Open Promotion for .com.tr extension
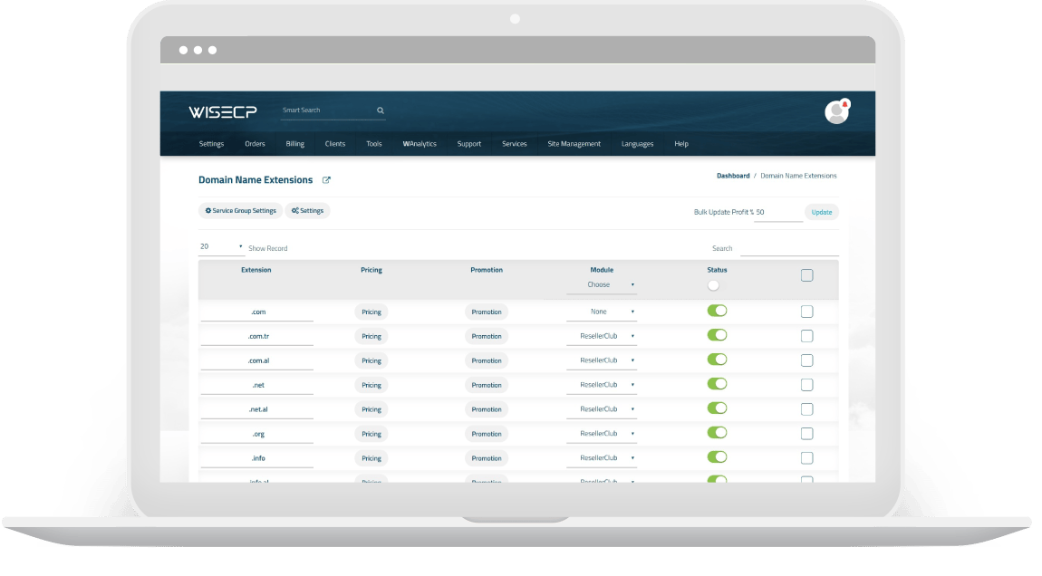 pos(487,336)
